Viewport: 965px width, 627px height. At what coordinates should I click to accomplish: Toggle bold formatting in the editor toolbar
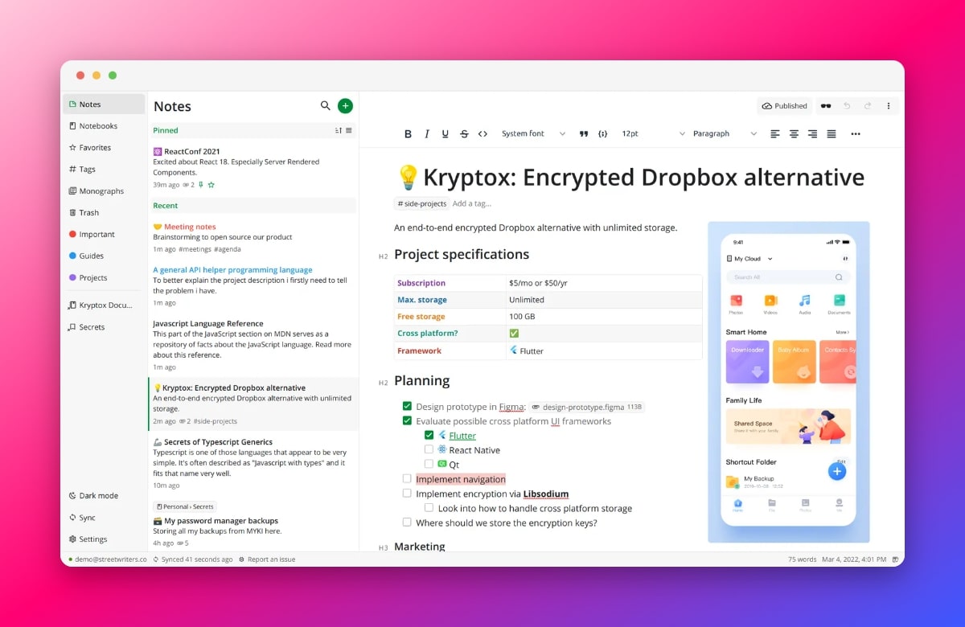[408, 133]
